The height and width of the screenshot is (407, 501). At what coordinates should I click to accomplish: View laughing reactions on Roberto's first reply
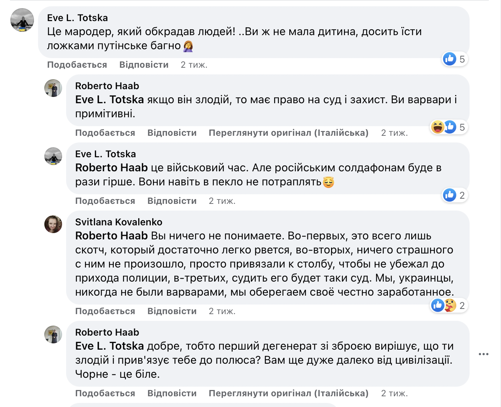click(x=438, y=127)
